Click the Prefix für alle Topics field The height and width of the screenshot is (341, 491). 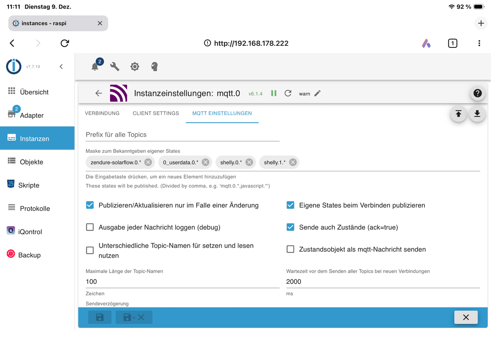182,135
